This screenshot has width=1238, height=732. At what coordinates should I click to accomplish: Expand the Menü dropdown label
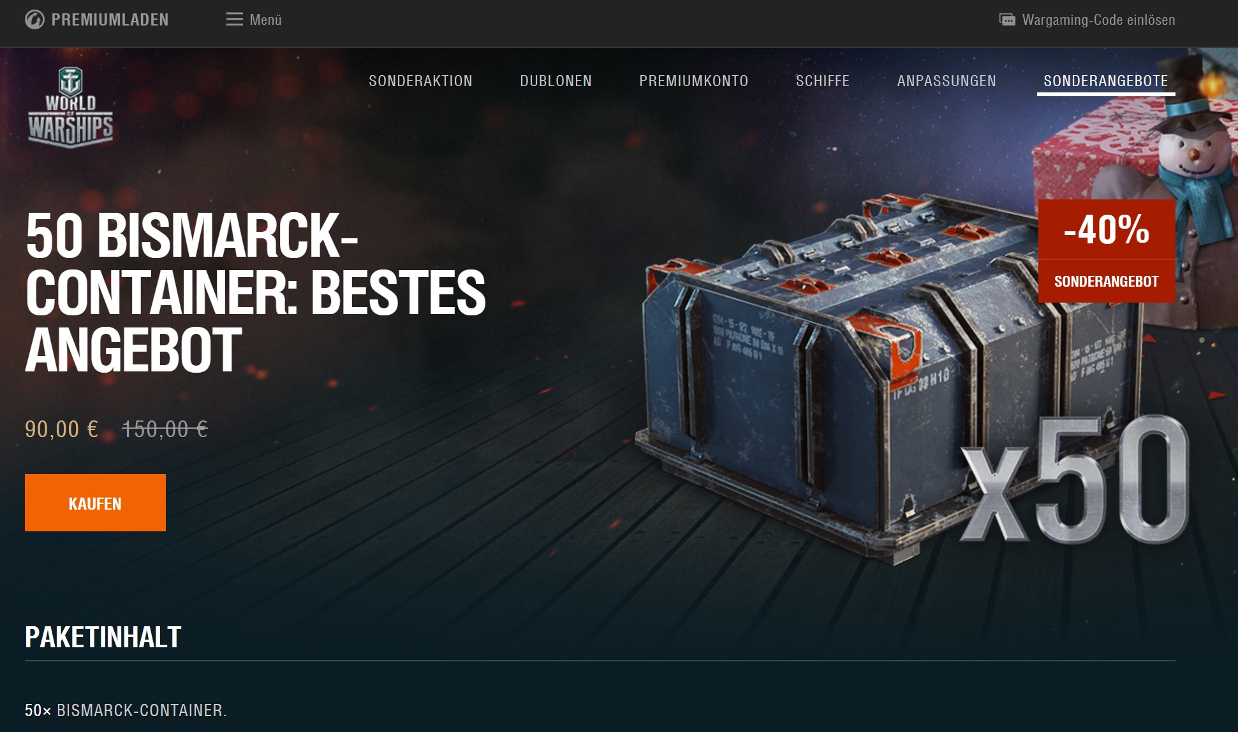click(x=265, y=20)
